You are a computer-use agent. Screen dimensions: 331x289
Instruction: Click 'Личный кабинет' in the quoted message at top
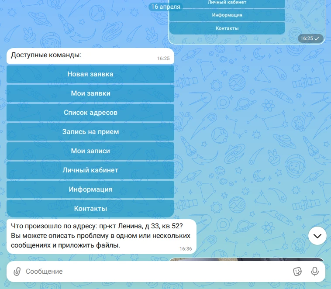click(x=227, y=3)
